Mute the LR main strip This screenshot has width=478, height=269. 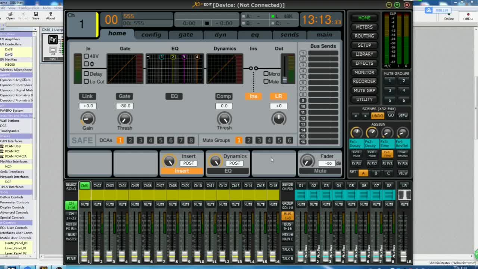coord(404,204)
